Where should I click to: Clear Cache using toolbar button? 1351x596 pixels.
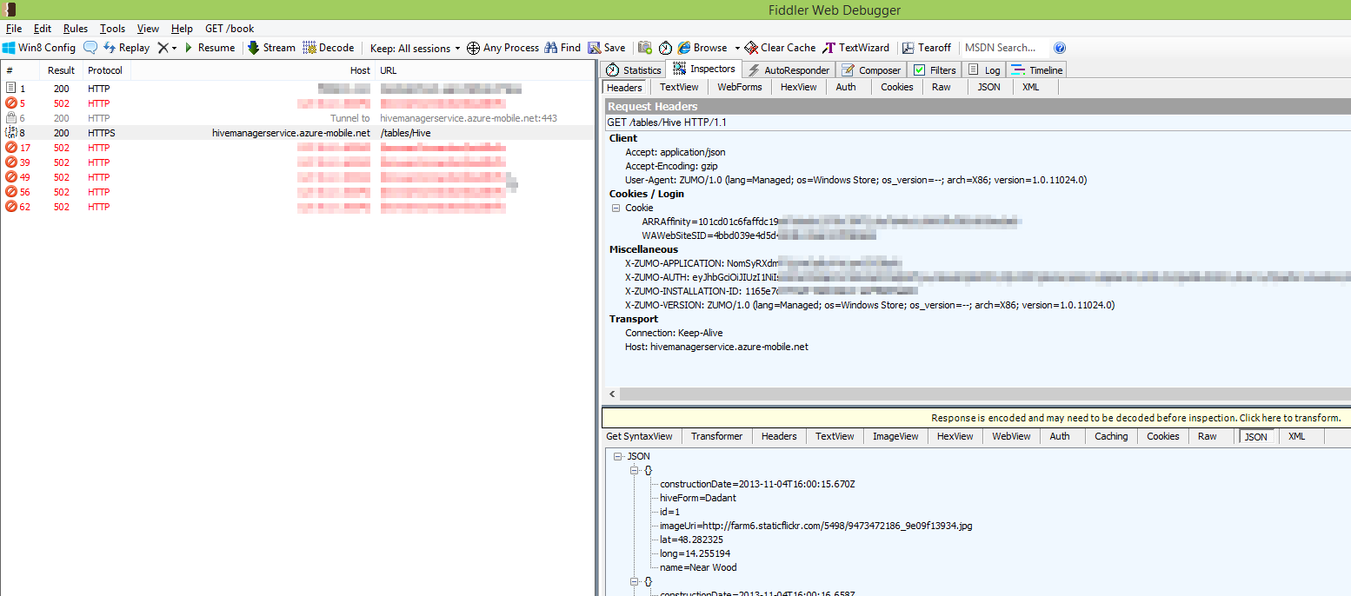(781, 48)
